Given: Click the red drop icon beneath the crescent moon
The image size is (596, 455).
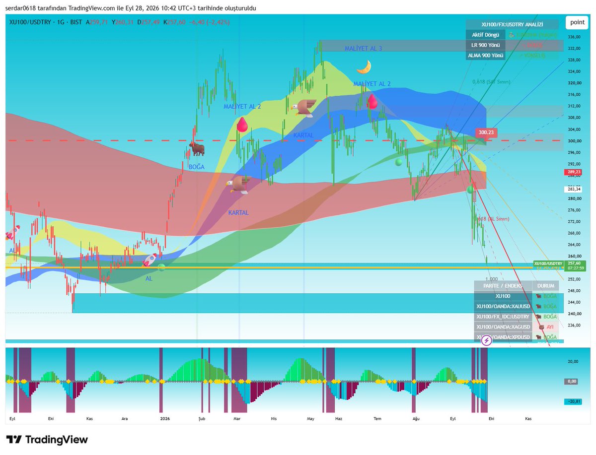Looking at the screenshot, I should pos(372,102).
